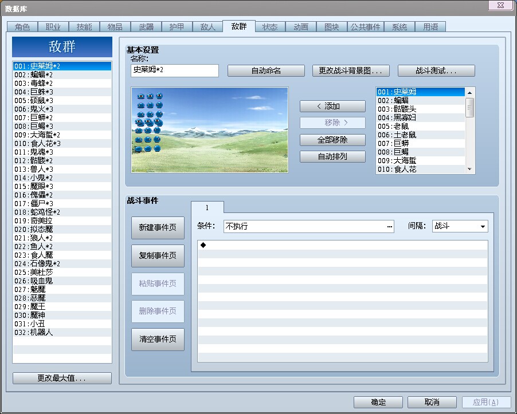Click the enemy list scroll-down arrow
The width and height of the screenshot is (517, 414).
coord(470,169)
